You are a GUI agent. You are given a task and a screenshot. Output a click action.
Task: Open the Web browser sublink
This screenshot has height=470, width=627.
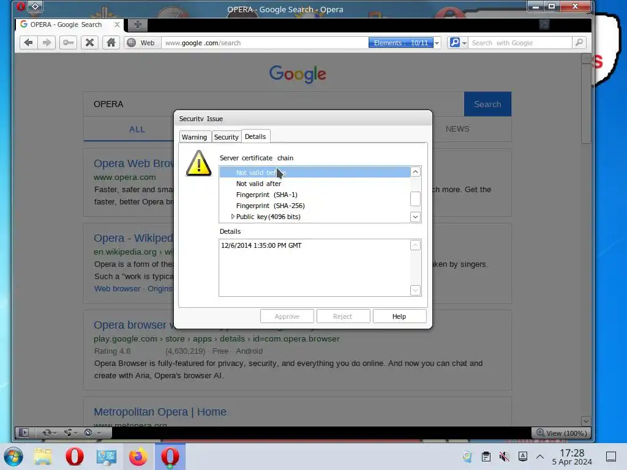pyautogui.click(x=117, y=289)
